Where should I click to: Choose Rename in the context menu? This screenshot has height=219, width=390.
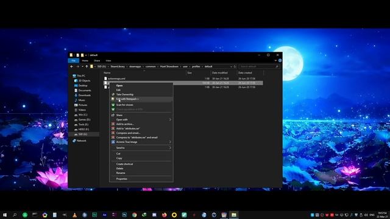tap(141, 173)
